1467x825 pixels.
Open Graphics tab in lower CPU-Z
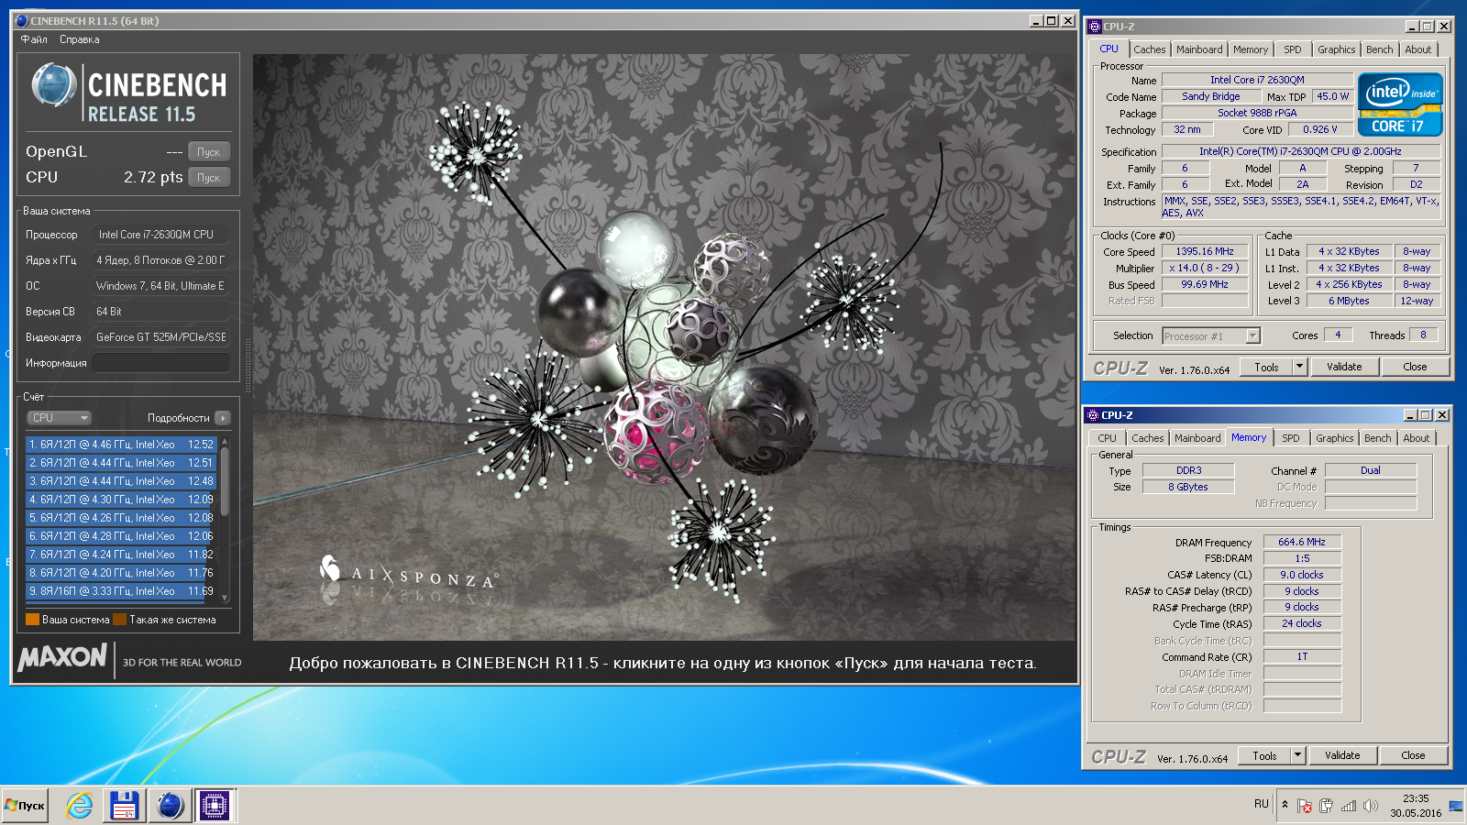click(x=1334, y=438)
